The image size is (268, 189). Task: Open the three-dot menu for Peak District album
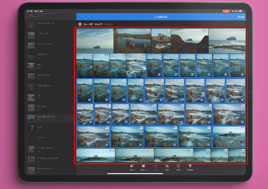72,88
